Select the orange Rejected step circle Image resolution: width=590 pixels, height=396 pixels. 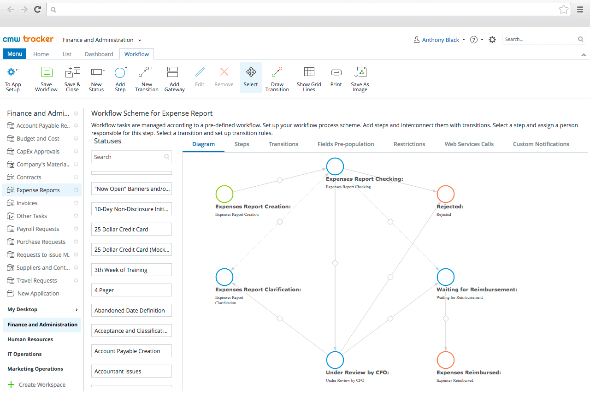[x=446, y=194]
